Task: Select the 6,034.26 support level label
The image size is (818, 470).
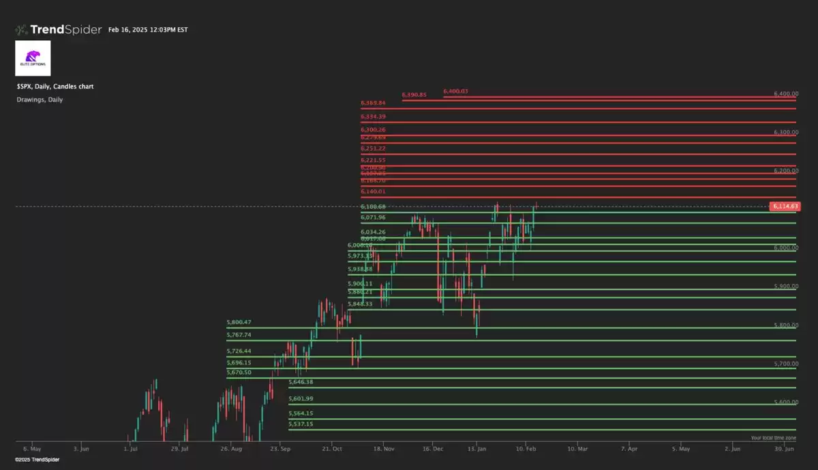Action: (374, 232)
